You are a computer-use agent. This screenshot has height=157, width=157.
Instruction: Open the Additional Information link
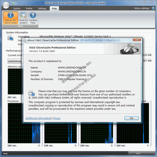tap(38, 118)
